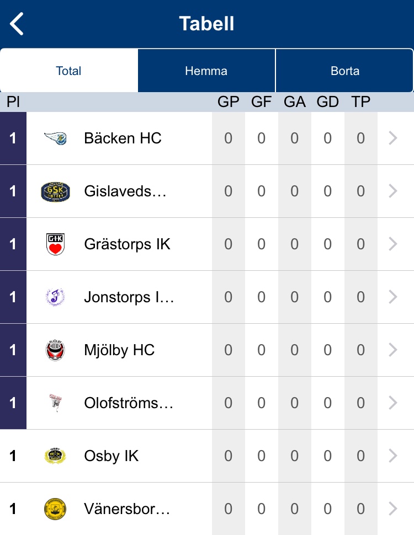The height and width of the screenshot is (535, 414).
Task: Switch to the Hemma tab
Action: pyautogui.click(x=206, y=71)
